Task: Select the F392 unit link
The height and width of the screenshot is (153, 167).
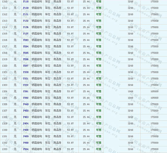Action: [26, 98]
